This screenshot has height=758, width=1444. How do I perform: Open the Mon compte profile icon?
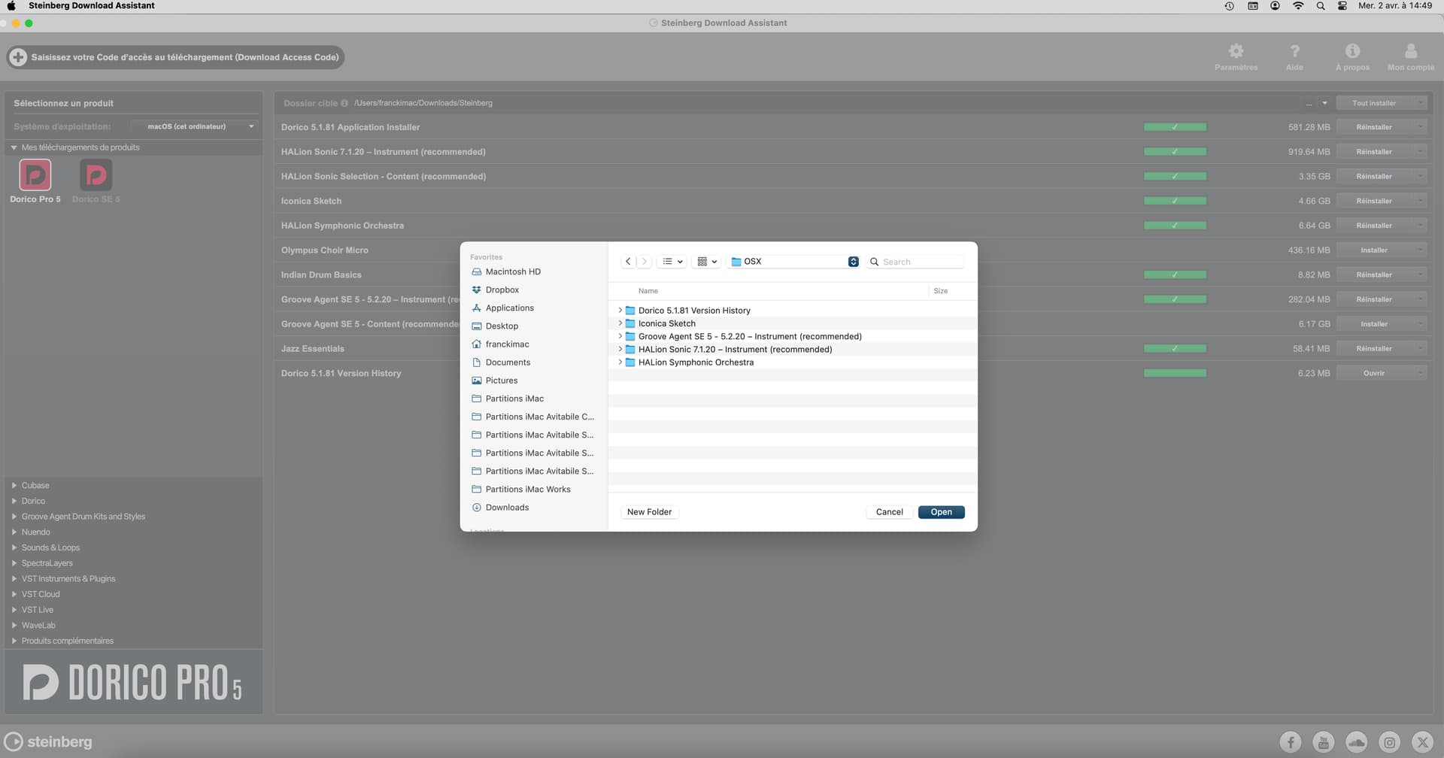(1411, 50)
